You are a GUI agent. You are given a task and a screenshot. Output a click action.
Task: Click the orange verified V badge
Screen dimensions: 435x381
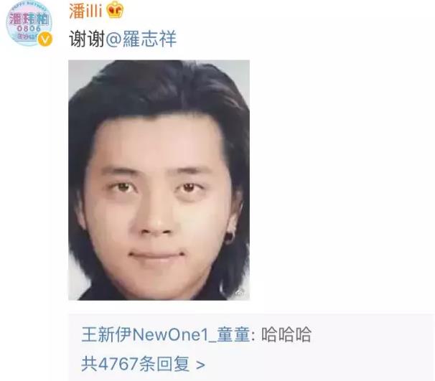(45, 39)
